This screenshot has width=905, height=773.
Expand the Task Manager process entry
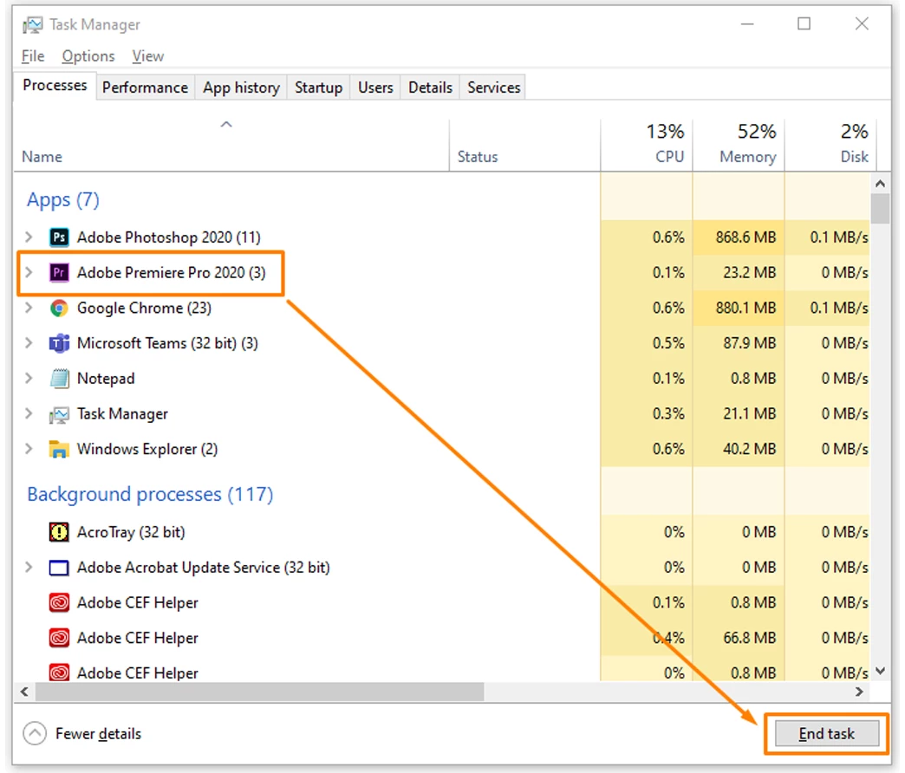pos(29,413)
